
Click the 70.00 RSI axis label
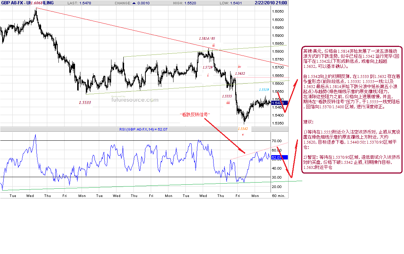coord(276,141)
